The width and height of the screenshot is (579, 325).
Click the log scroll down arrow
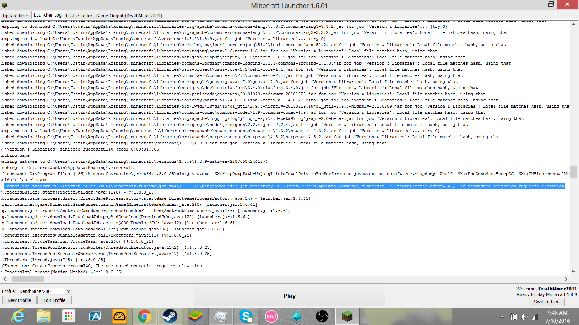point(574,271)
